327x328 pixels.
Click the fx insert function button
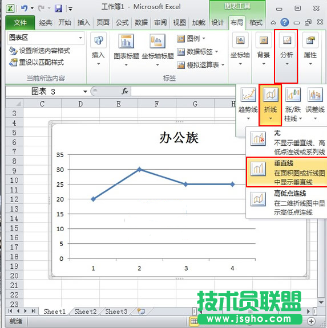(125, 91)
